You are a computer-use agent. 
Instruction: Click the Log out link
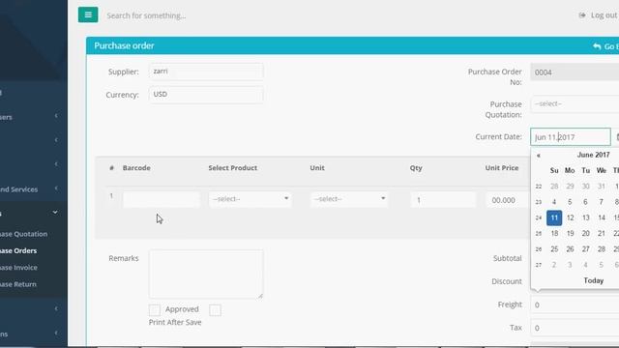click(x=604, y=15)
